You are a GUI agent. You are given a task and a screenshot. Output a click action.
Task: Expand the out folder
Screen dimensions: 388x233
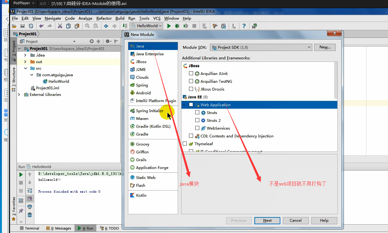pos(25,62)
